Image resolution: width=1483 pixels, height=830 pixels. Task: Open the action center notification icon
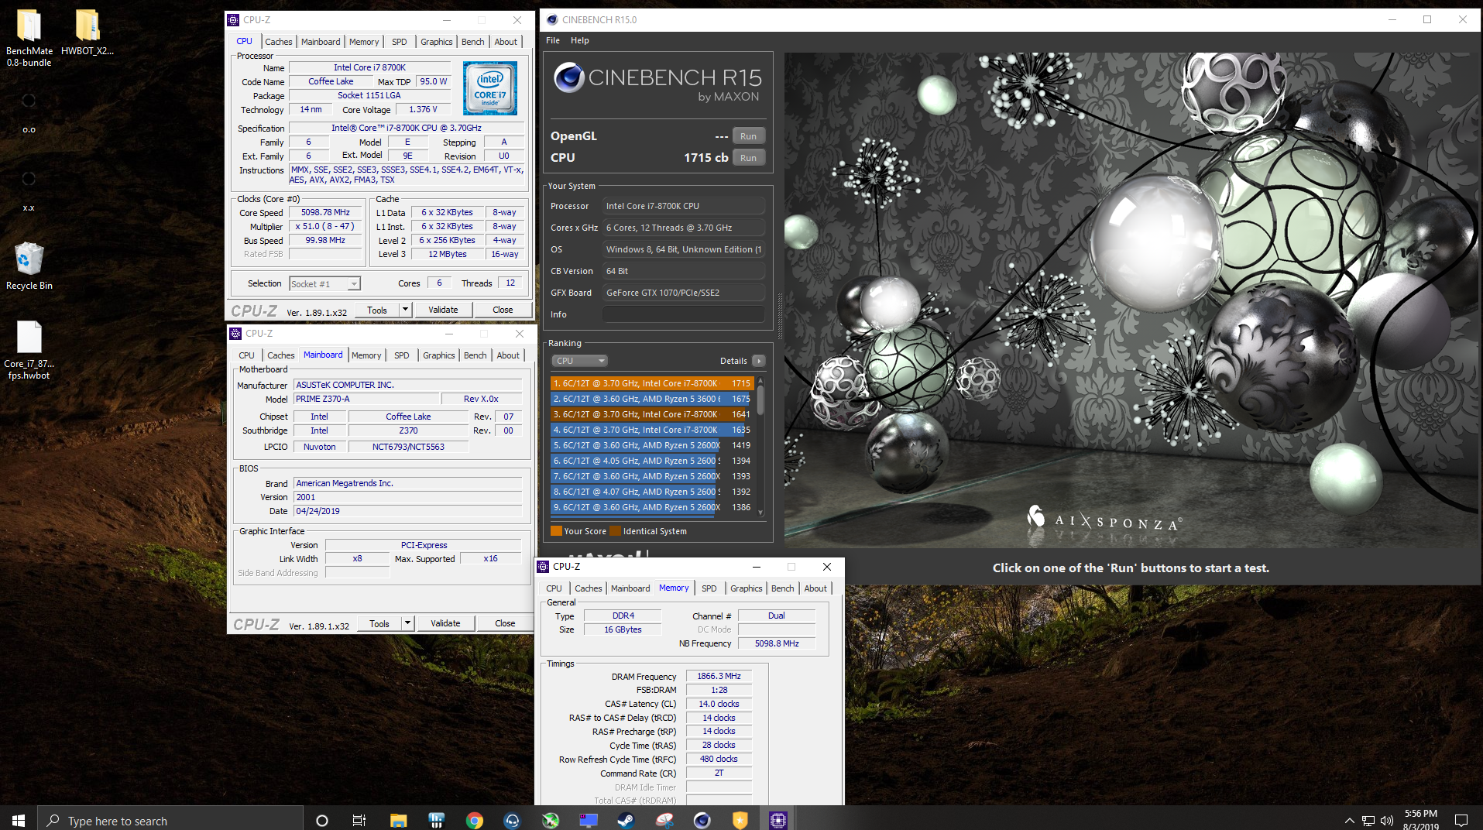click(x=1461, y=820)
